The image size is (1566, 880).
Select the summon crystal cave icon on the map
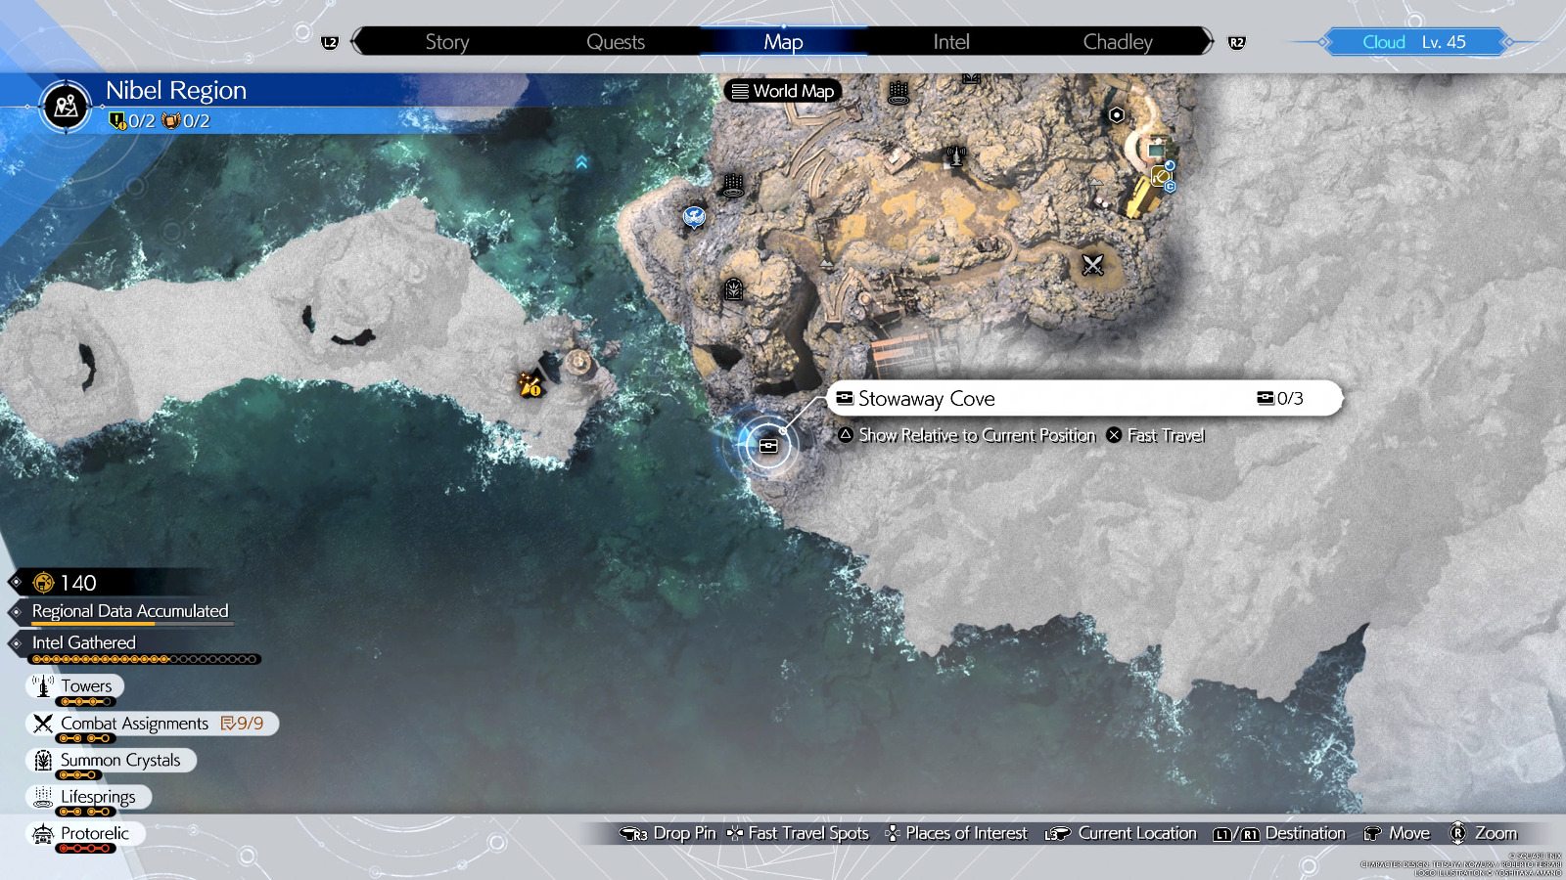click(x=733, y=289)
